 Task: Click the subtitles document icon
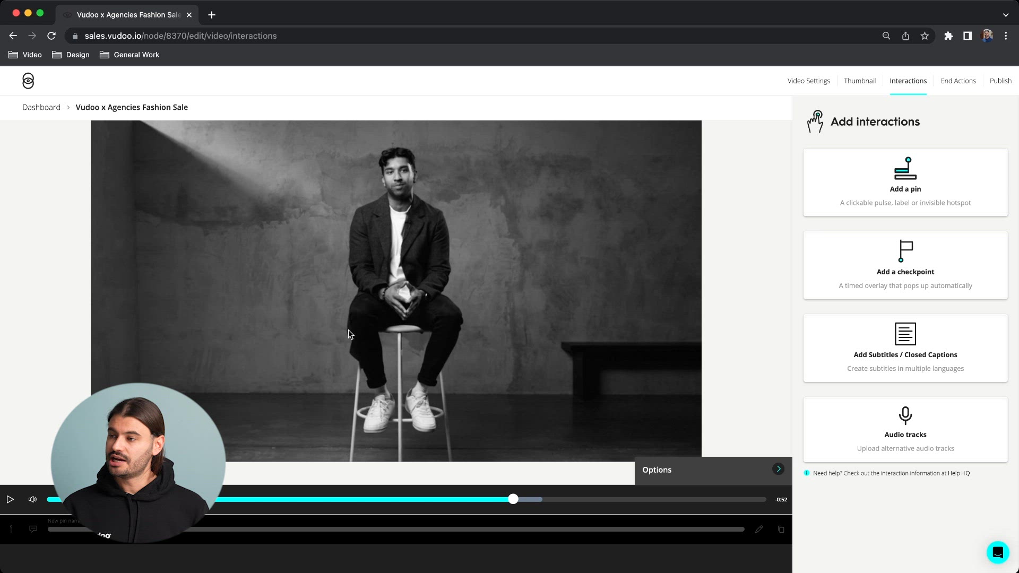point(905,334)
